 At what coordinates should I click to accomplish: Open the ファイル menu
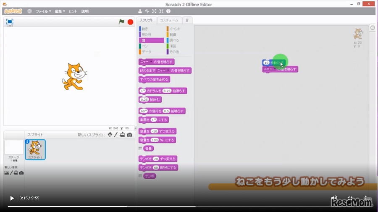click(x=43, y=11)
